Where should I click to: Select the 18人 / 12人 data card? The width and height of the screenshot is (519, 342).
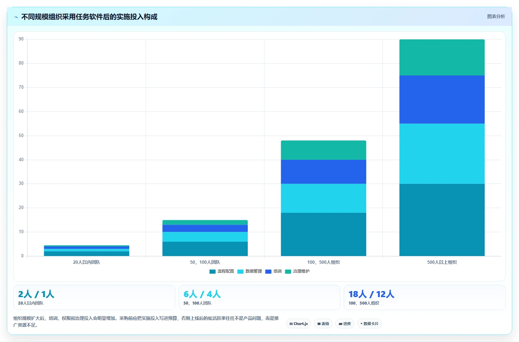[x=425, y=297]
